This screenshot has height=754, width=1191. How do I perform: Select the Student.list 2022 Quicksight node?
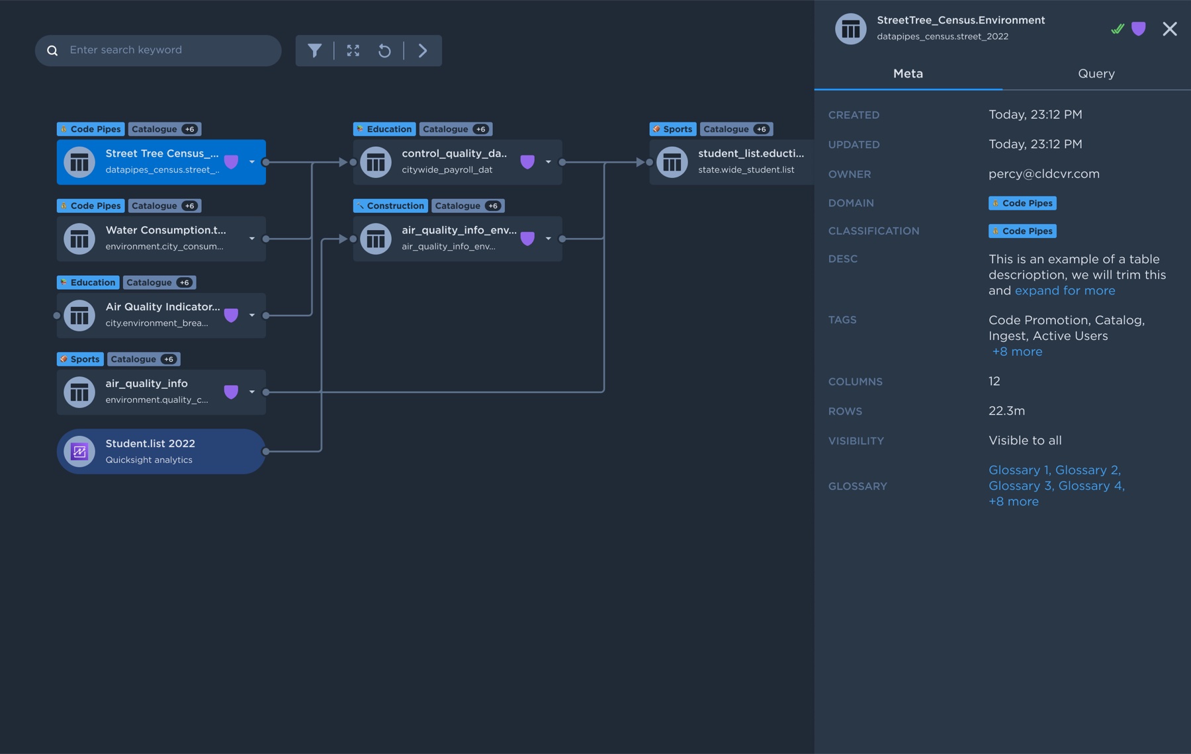click(161, 452)
